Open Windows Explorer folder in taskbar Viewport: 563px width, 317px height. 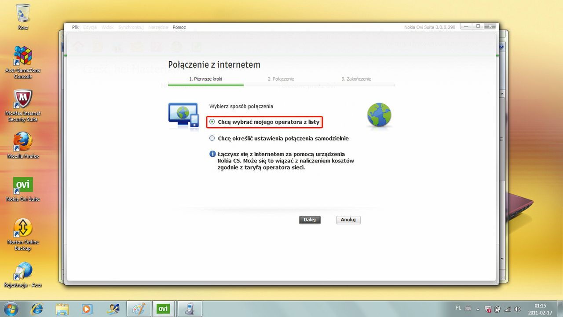tap(62, 309)
